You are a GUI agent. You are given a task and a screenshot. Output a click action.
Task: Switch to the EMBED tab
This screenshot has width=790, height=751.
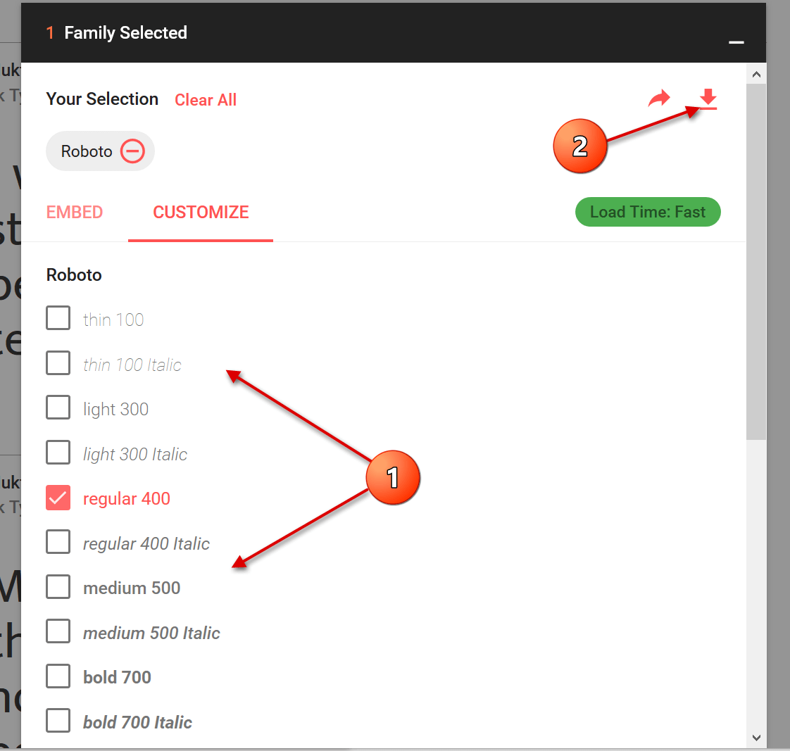[x=75, y=212]
